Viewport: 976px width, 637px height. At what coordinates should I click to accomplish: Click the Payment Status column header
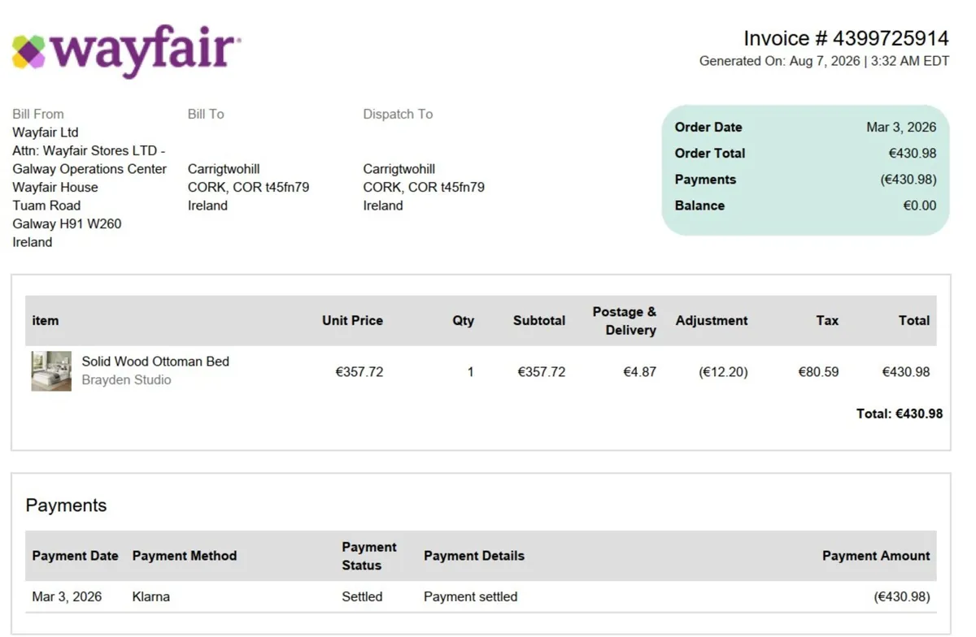[369, 556]
